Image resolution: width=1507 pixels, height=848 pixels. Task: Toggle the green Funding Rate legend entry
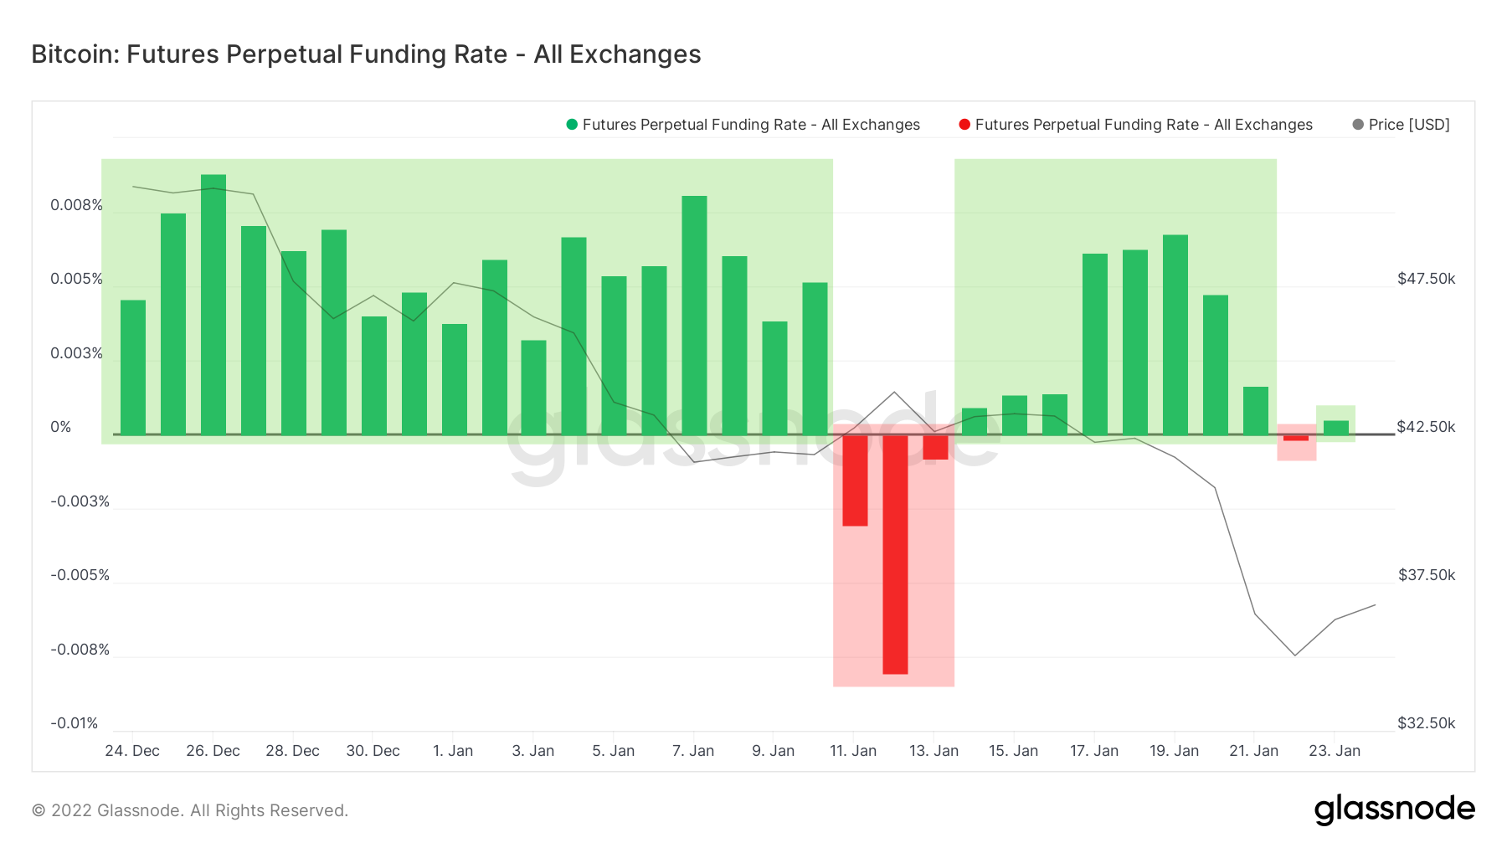[750, 125]
